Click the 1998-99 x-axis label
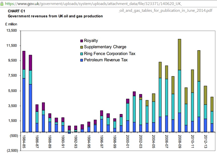Image resolution: width=217 pixels, height=156 pixels. 115,142
